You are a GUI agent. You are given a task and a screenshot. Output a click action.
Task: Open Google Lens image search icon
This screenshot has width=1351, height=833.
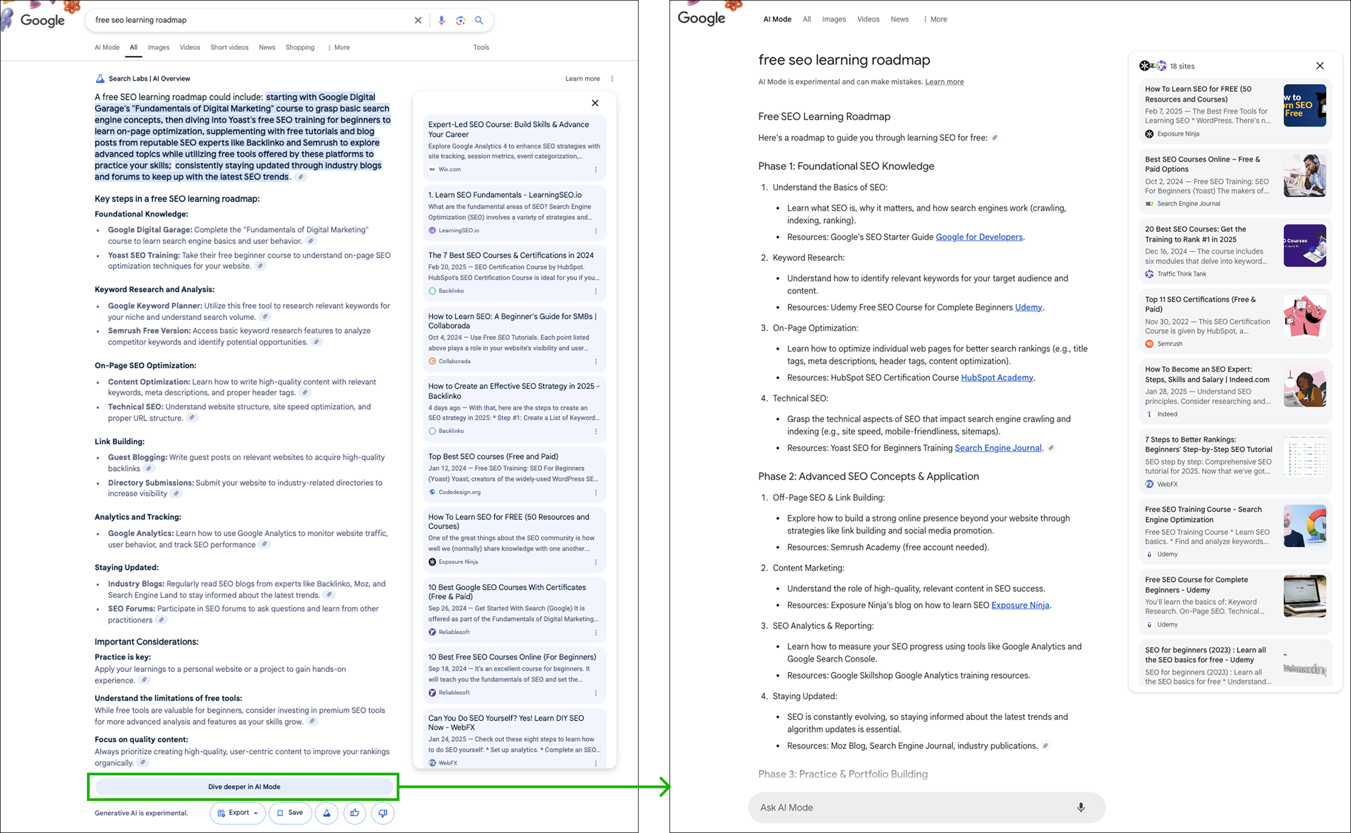(461, 21)
